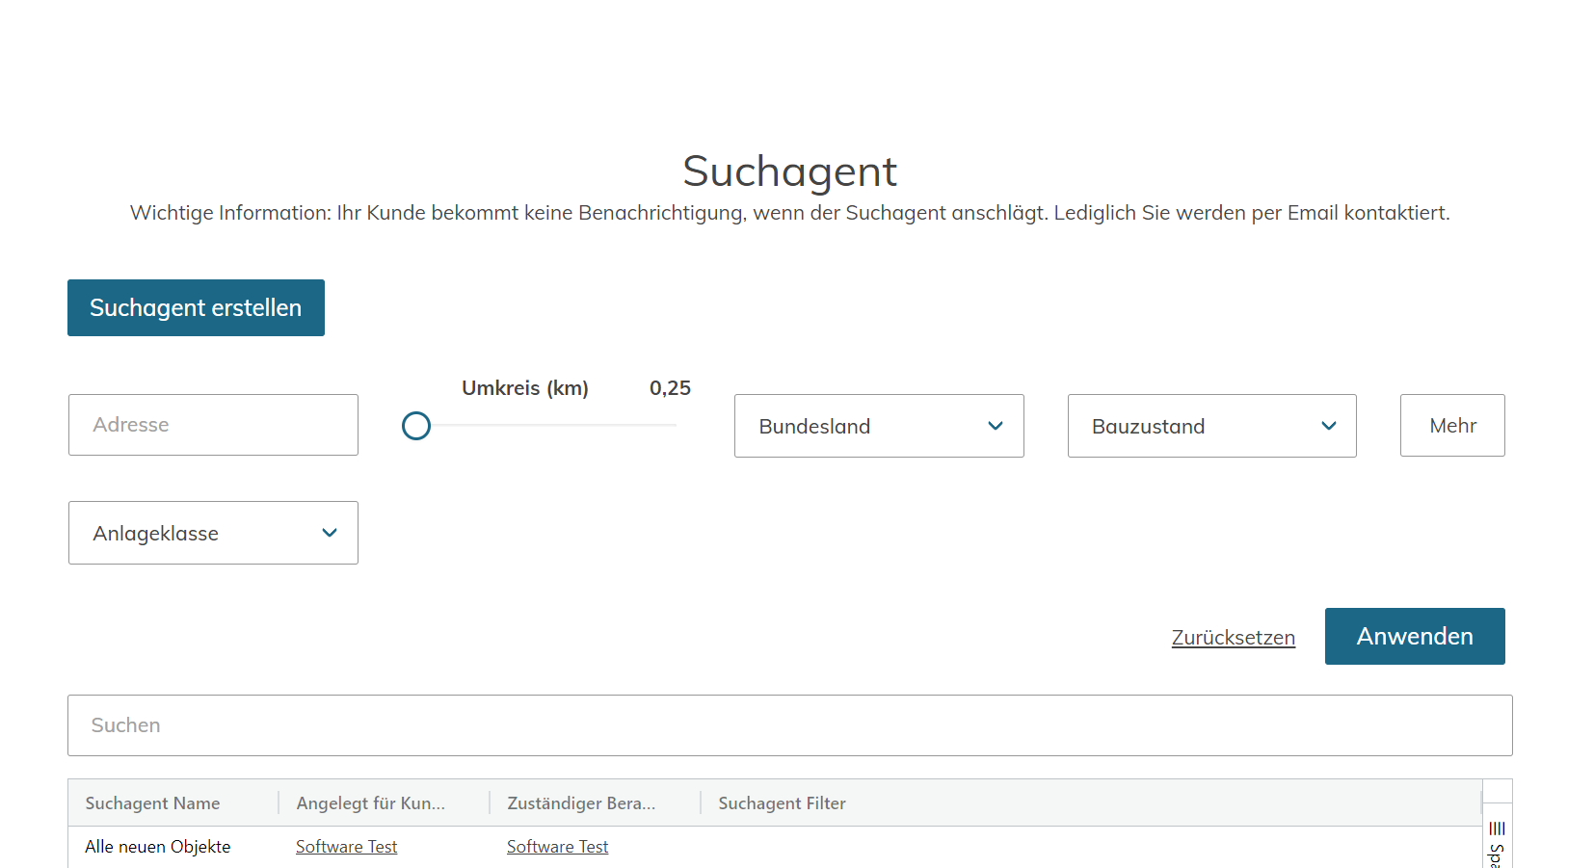This screenshot has width=1594, height=868.
Task: Click the Mehr filters button
Action: click(1452, 425)
